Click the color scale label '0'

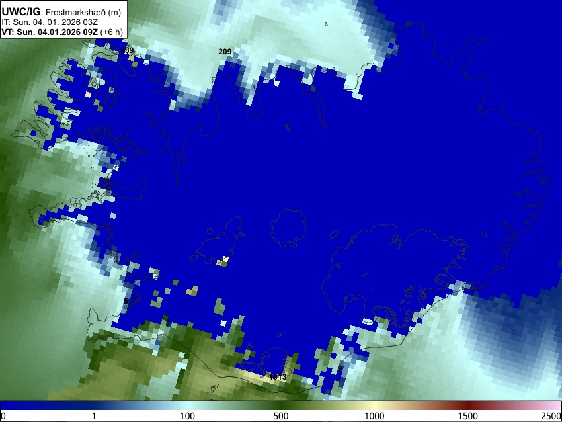[3, 416]
